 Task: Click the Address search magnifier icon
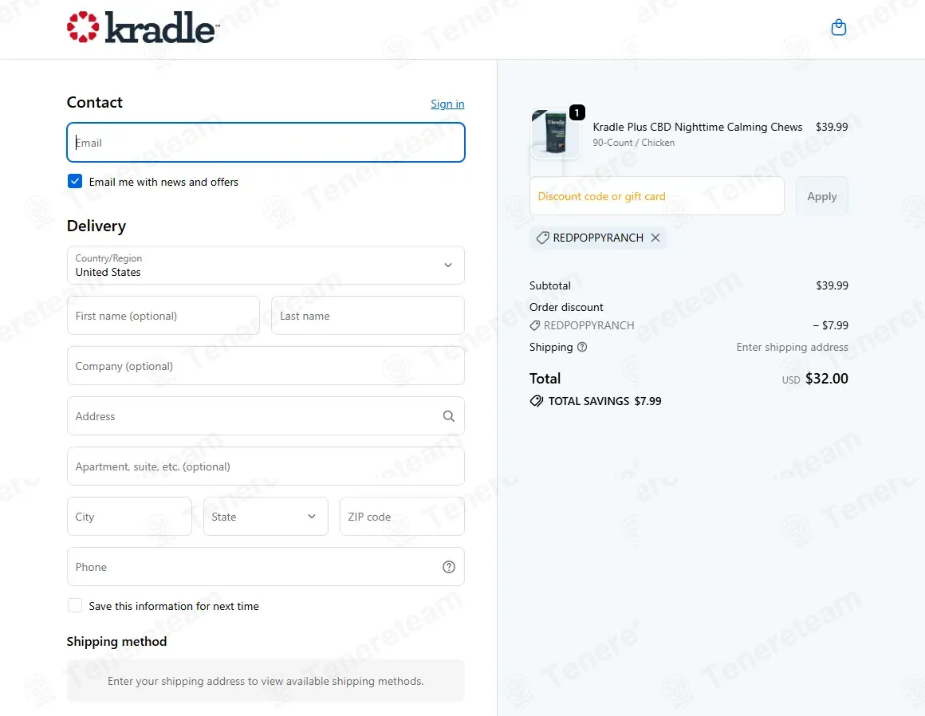point(448,415)
